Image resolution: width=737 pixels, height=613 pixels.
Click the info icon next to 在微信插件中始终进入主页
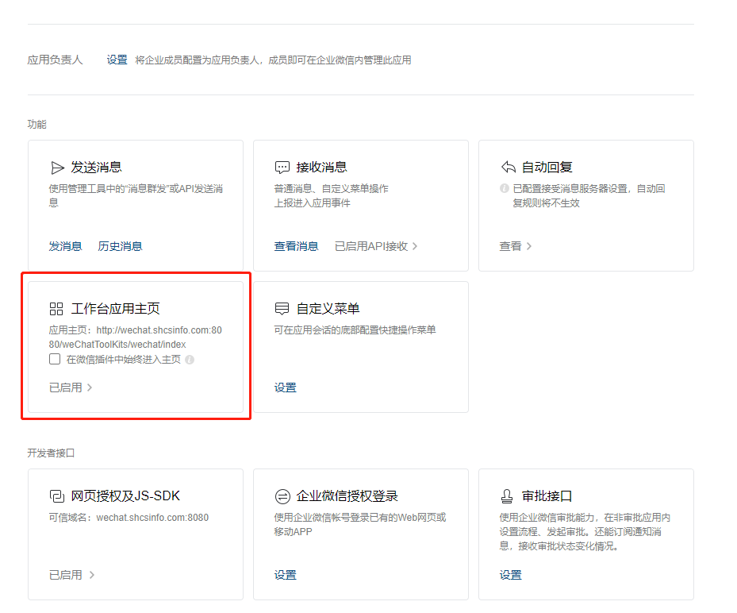point(190,360)
